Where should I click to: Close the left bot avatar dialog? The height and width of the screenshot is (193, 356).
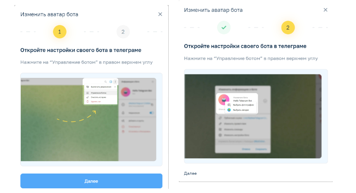(x=160, y=14)
